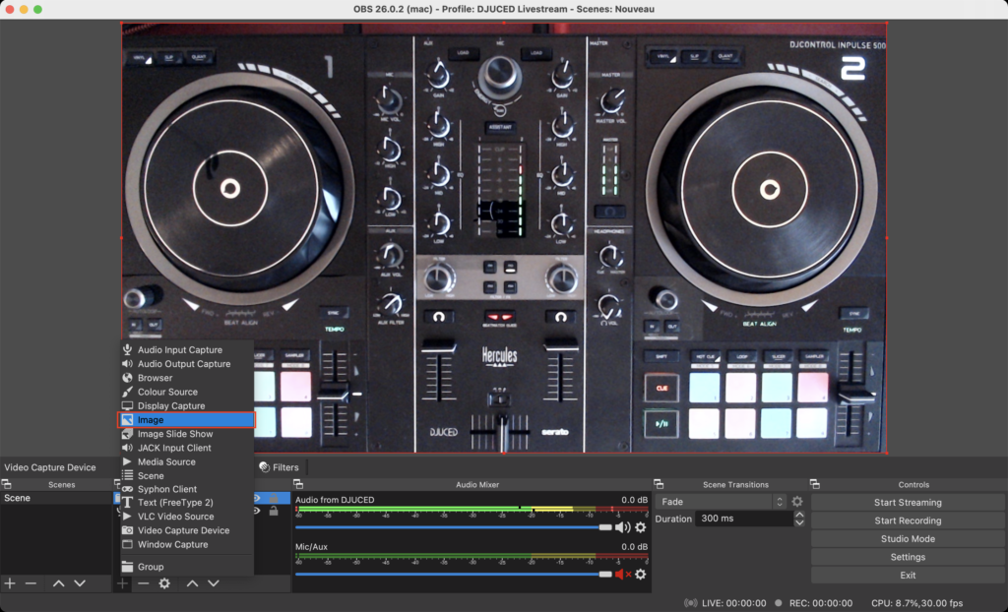Pick Video Capture Device menu entry
Image resolution: width=1008 pixels, height=612 pixels.
click(183, 530)
